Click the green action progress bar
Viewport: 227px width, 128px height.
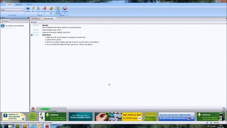click(52, 109)
